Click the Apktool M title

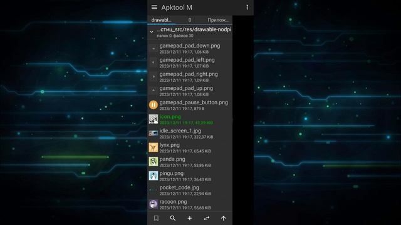pos(177,7)
